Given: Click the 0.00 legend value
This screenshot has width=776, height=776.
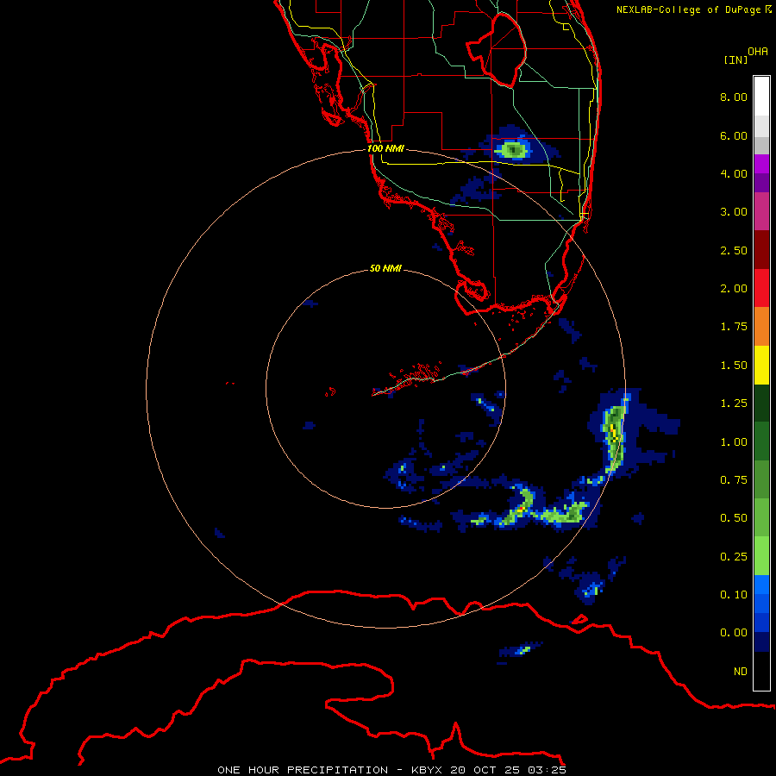Looking at the screenshot, I should pyautogui.click(x=734, y=633).
